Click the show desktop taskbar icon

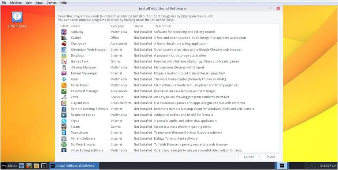pyautogui.click(x=22, y=166)
